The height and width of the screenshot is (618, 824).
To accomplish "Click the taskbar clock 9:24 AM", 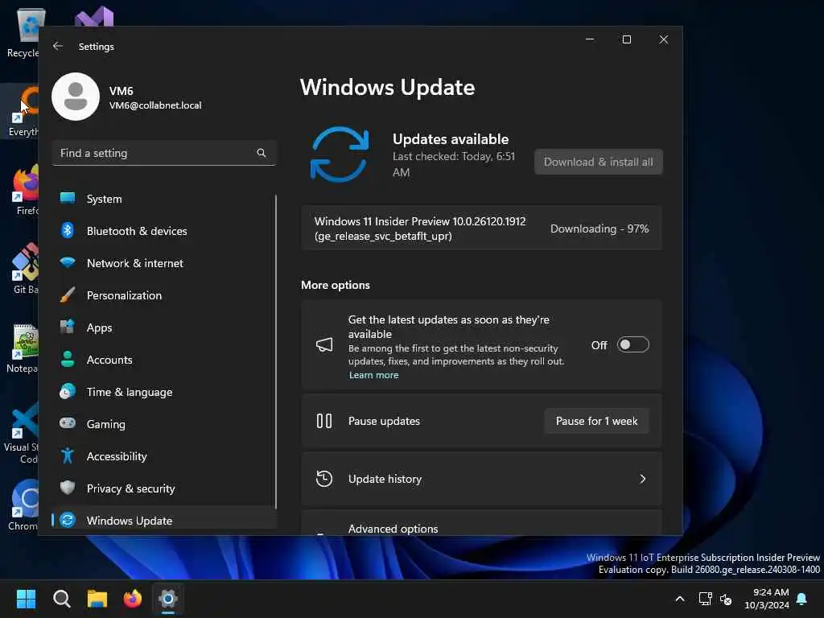I will coord(770,592).
